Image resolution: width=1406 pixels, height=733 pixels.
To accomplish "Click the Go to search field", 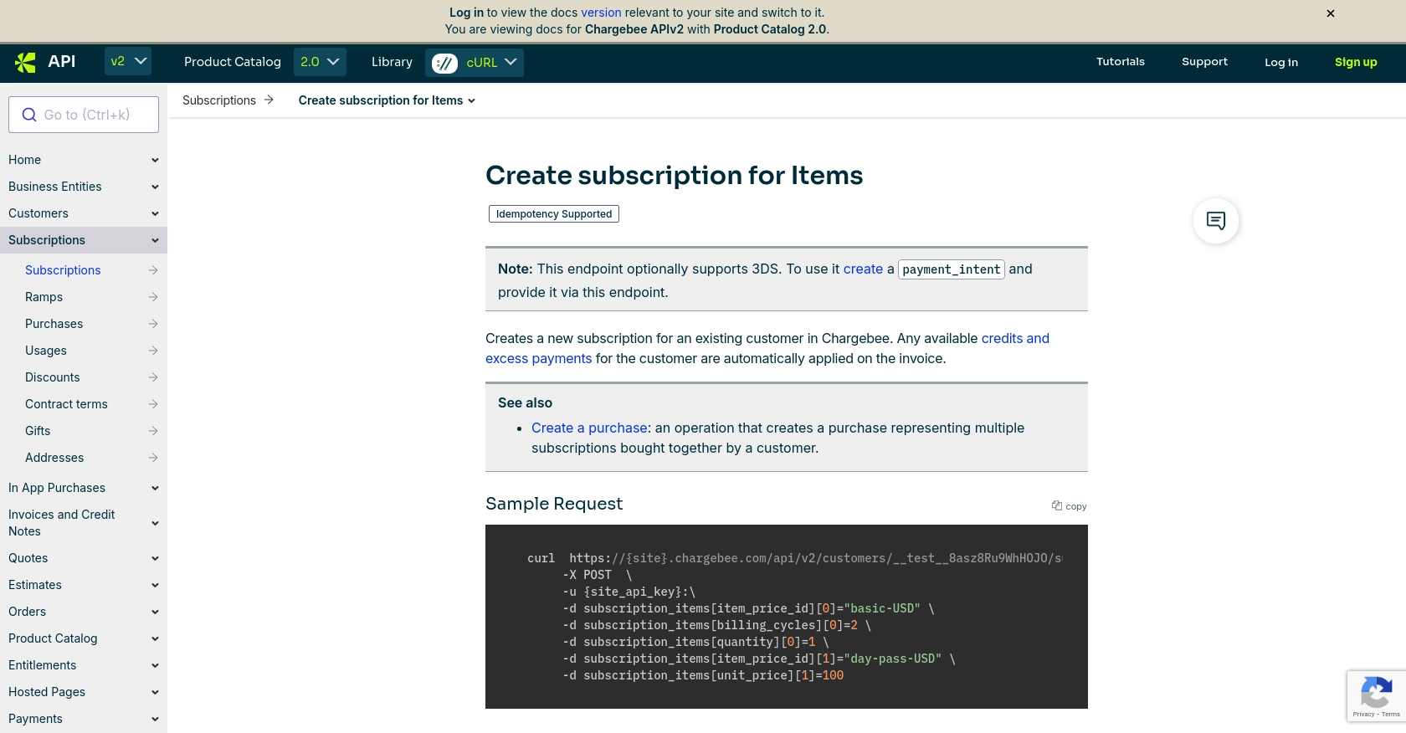I will point(84,115).
